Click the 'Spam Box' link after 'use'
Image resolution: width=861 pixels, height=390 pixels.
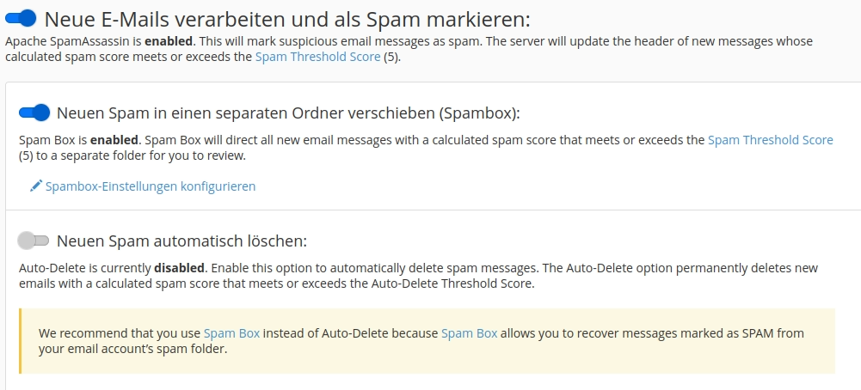(231, 332)
